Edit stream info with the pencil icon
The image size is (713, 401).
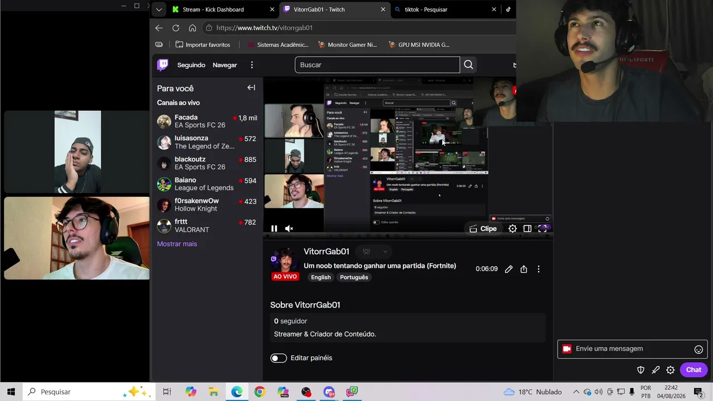tap(509, 269)
